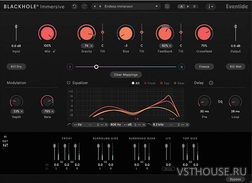Remove mapping from Feedback 60% value
This screenshot has height=183, width=252.
pos(170,46)
